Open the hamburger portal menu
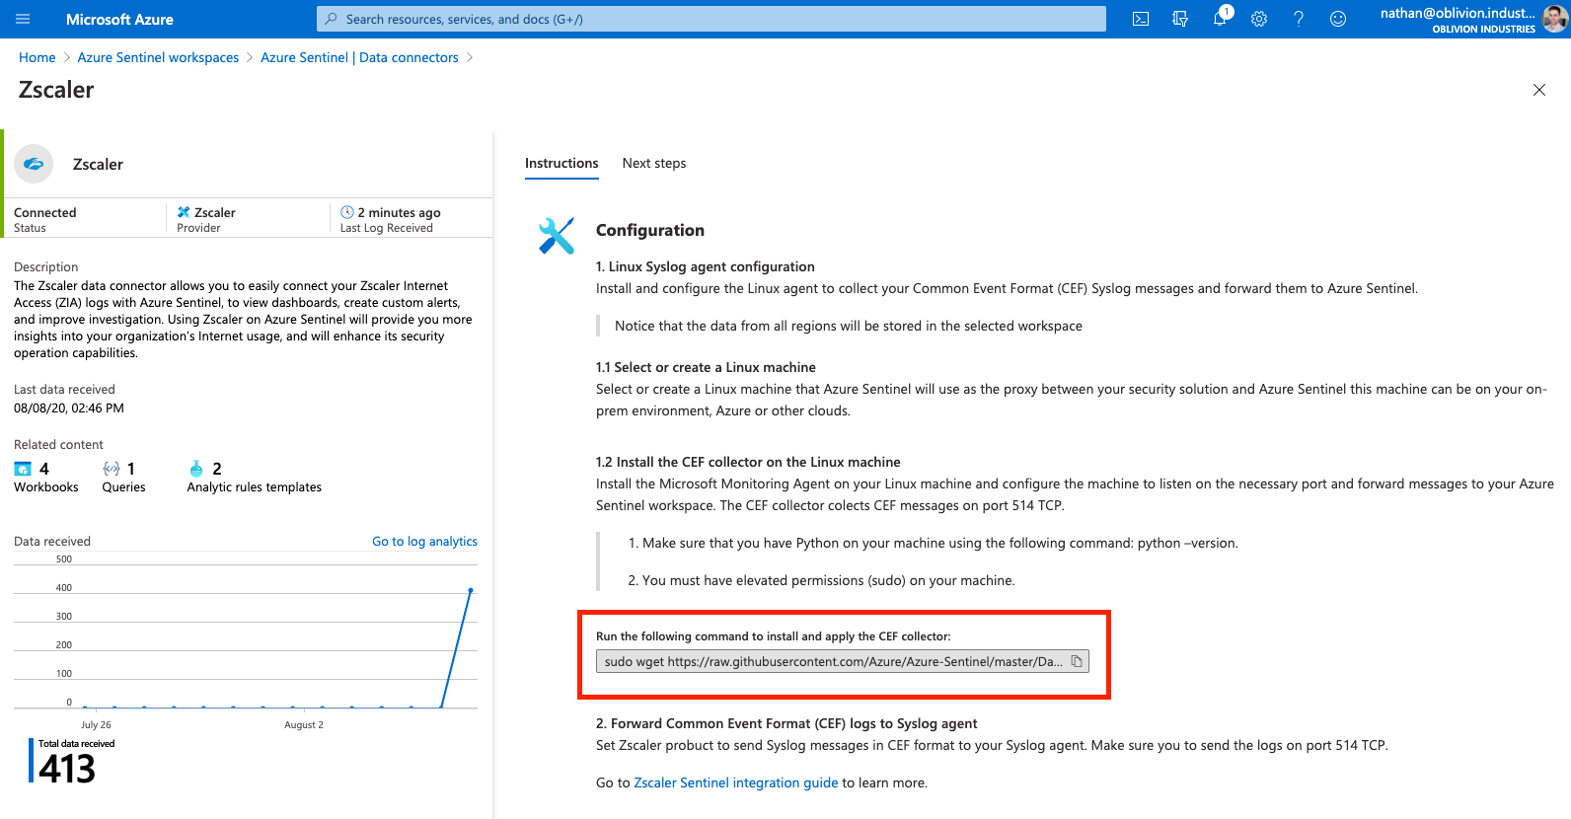 pyautogui.click(x=23, y=19)
